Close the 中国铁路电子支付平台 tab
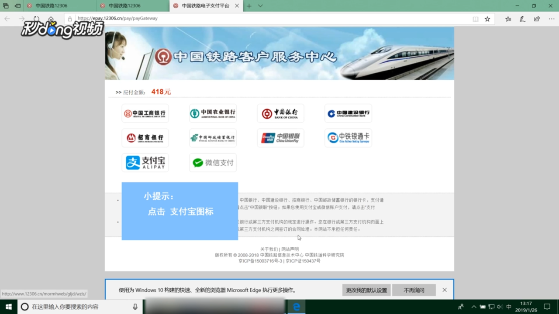 coord(237,6)
